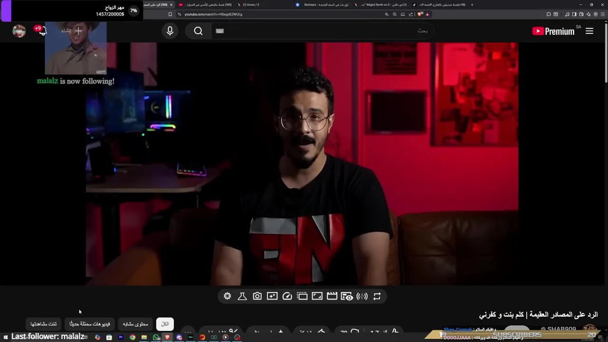Viewport: 608px width, 342px height.
Task: Start a voice search with the microphone
Action: click(x=170, y=31)
